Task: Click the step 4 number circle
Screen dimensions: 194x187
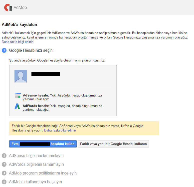Action: [x=4, y=173]
